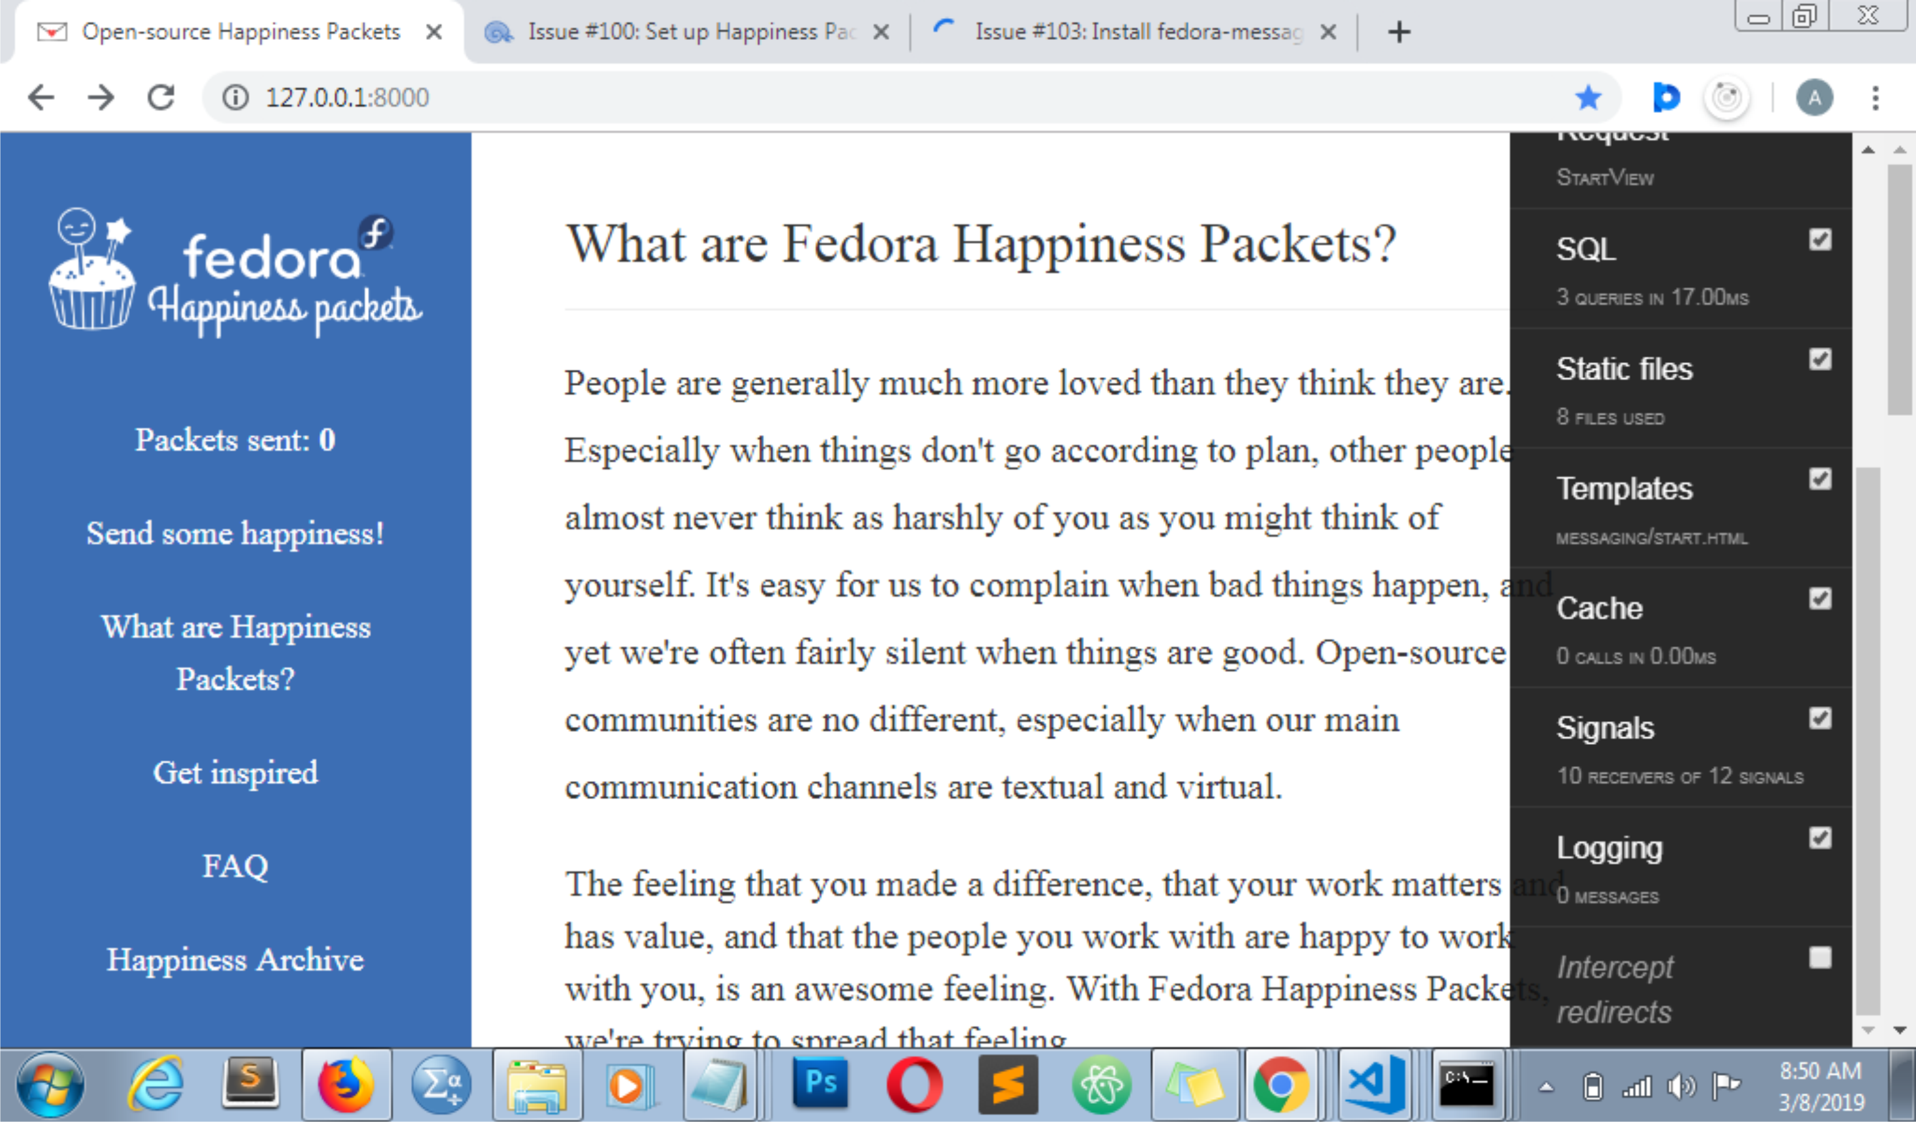Screen dimensions: 1916x1122
Task: Open Sublime Text from the taskbar
Action: point(1008,1085)
